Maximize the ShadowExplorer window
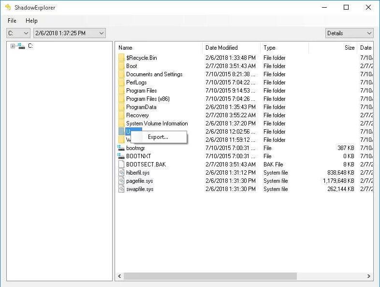380x287 pixels. pyautogui.click(x=346, y=7)
